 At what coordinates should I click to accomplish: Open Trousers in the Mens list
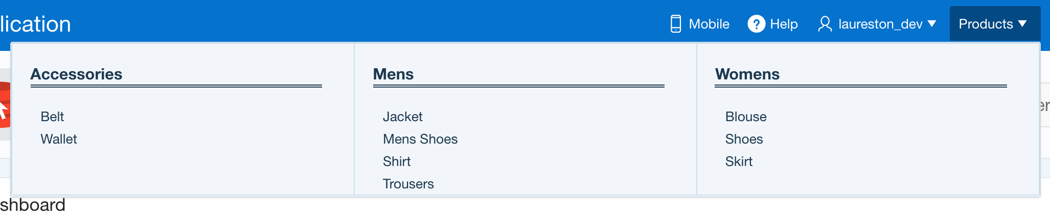point(408,184)
